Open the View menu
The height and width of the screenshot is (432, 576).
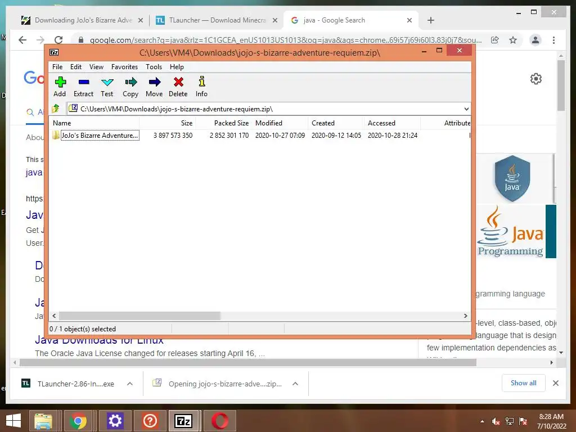tap(96, 67)
